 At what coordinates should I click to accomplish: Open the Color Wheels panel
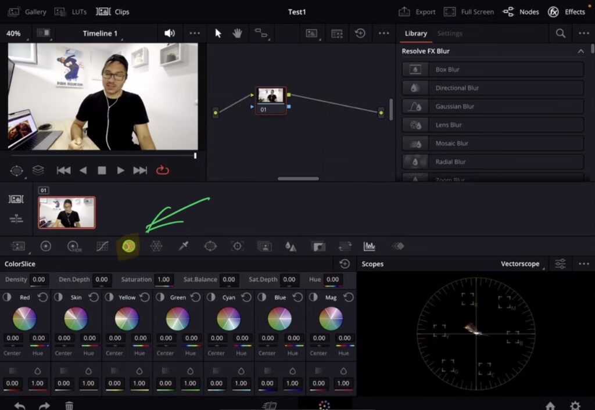(x=46, y=246)
